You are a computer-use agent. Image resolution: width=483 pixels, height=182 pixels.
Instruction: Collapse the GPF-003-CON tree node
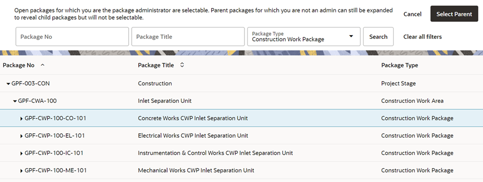pyautogui.click(x=8, y=84)
